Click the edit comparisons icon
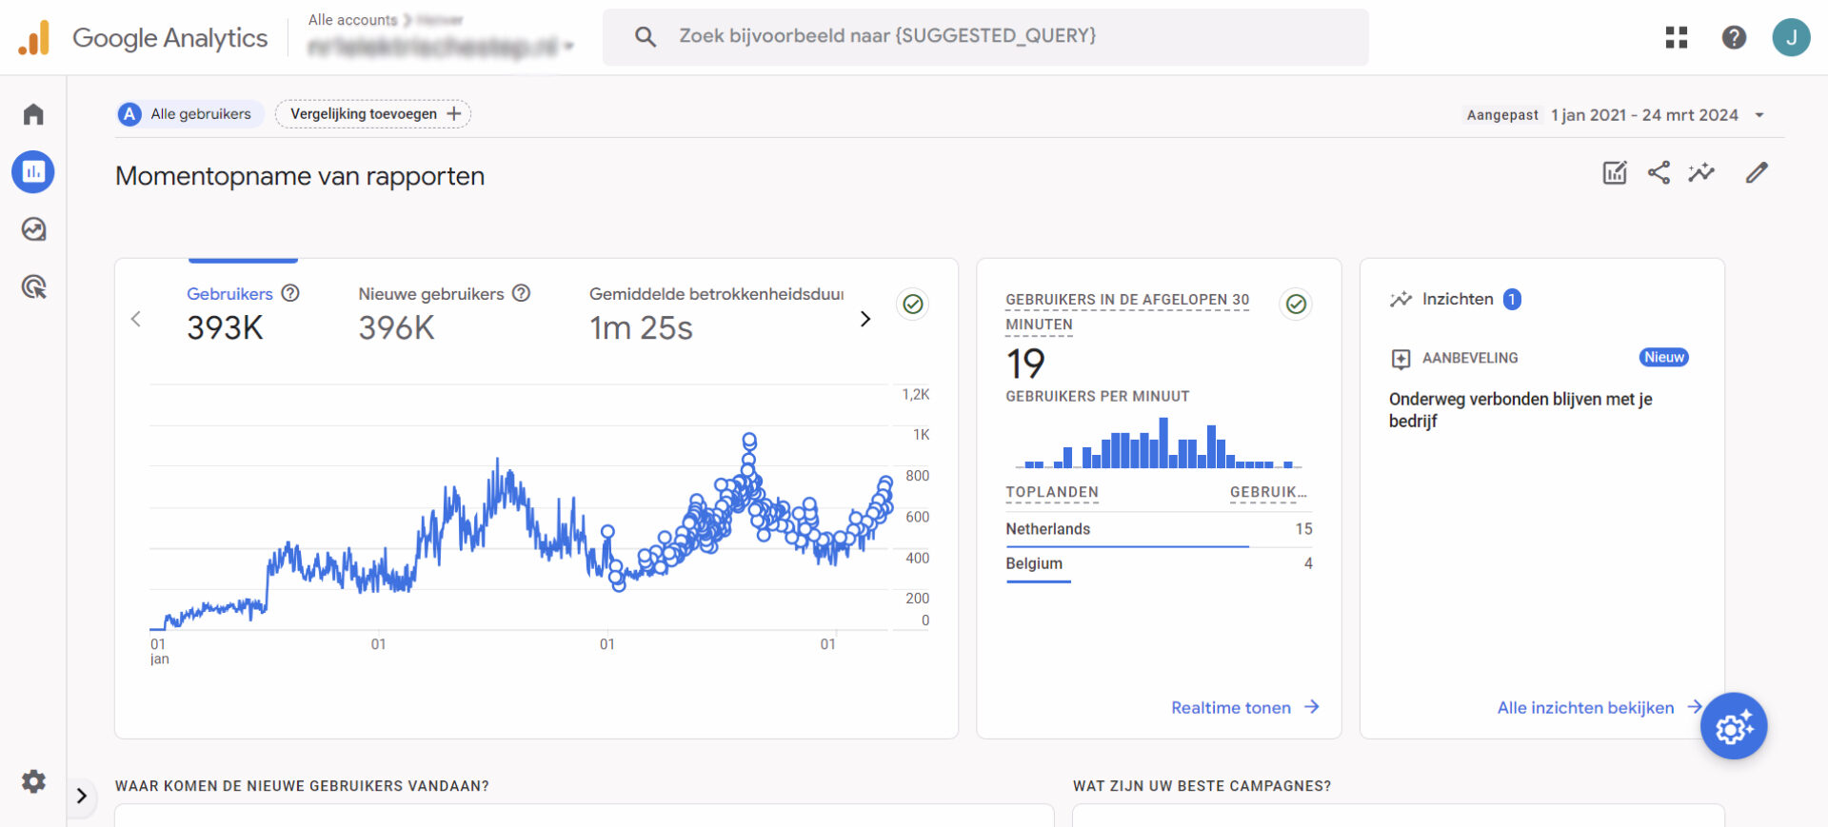1828x827 pixels. tap(1615, 172)
